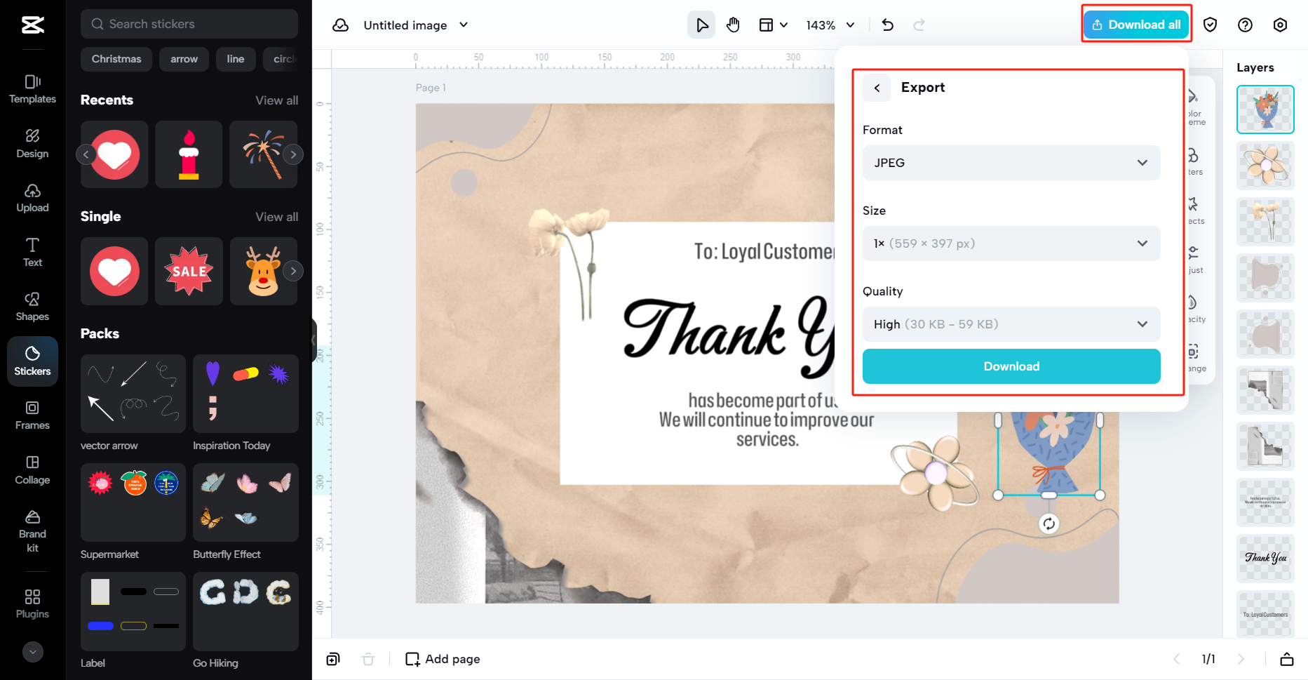Click View all next to Recents
Screen dimensions: 1308x680
click(277, 100)
